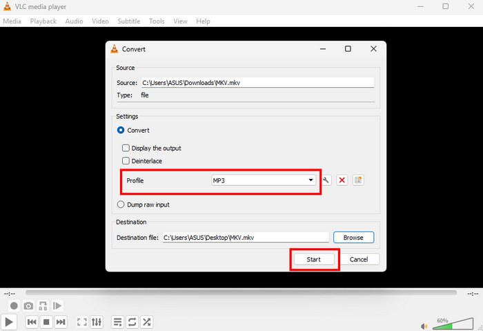This screenshot has height=331, width=483.
Task: Enable Display the output checkbox
Action: [126, 148]
